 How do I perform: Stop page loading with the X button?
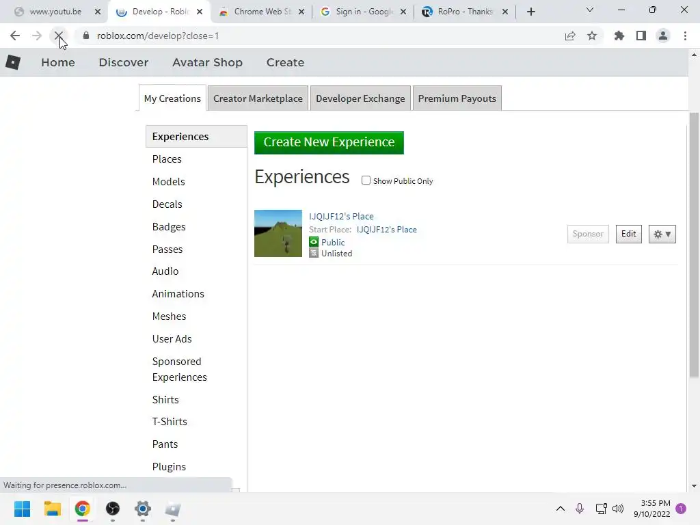59,36
